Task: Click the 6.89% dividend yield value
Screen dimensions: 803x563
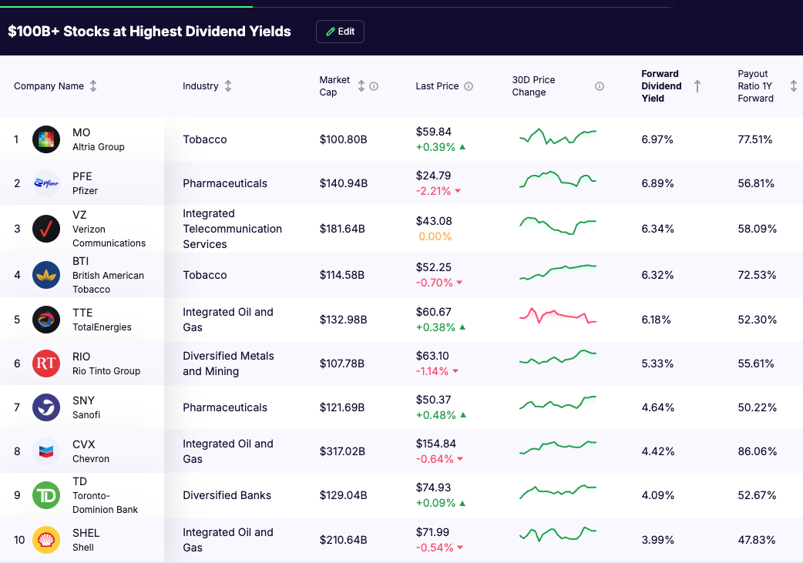Action: click(x=657, y=183)
